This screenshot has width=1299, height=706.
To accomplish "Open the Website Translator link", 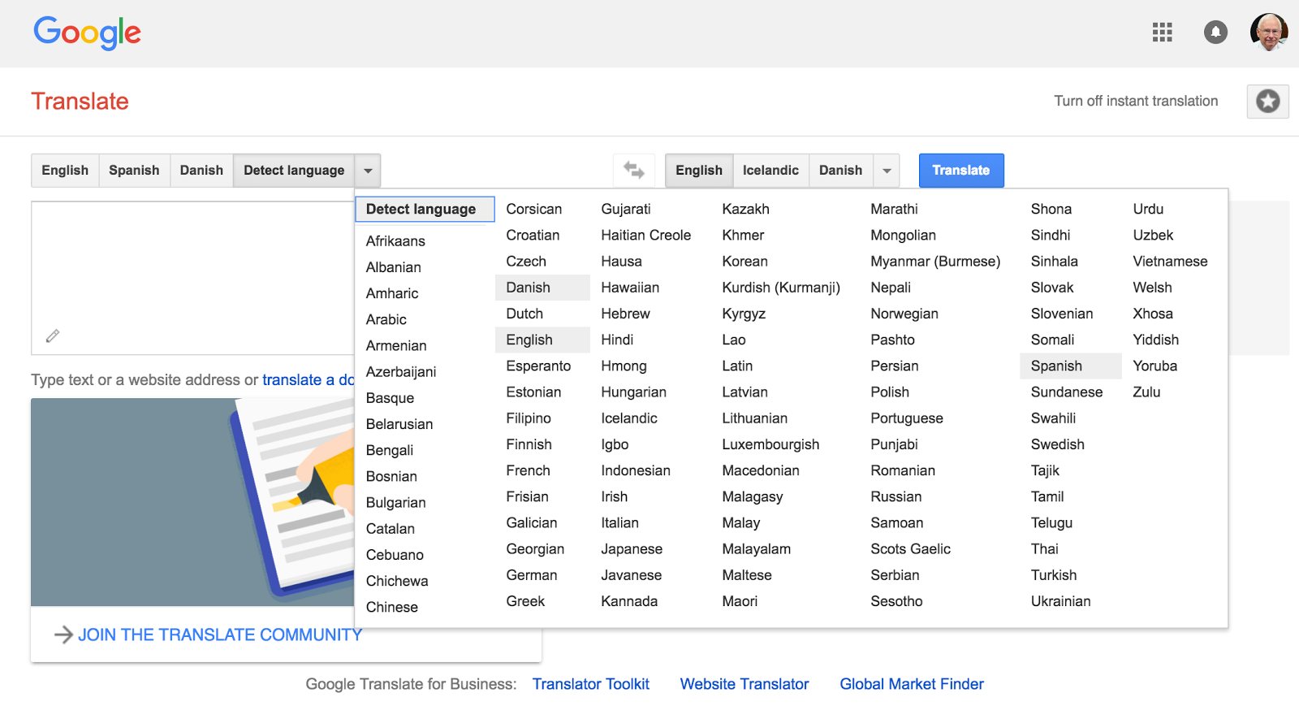I will click(744, 684).
